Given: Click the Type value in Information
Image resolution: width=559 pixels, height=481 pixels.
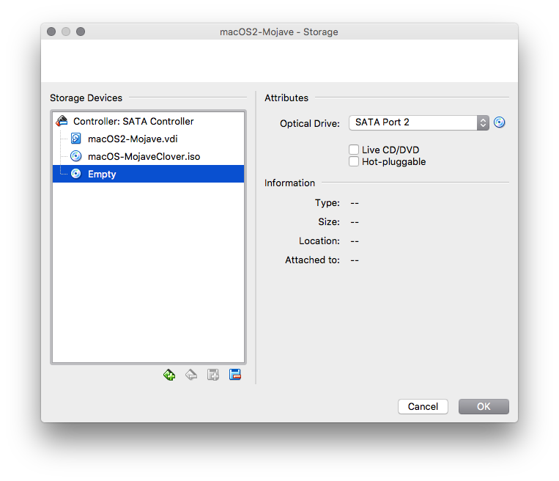Looking at the screenshot, I should coord(355,203).
